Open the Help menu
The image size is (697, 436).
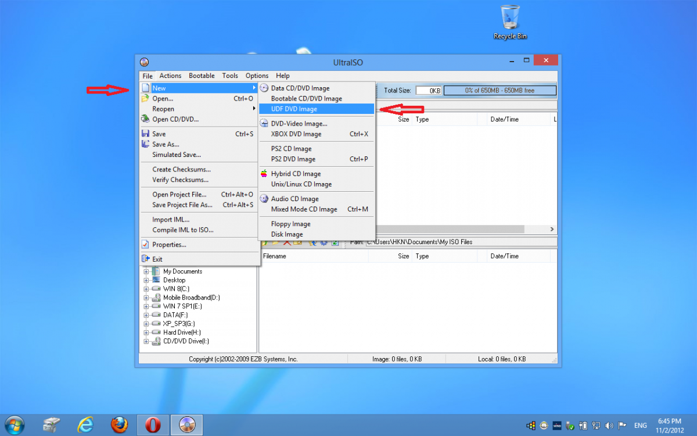(x=283, y=76)
